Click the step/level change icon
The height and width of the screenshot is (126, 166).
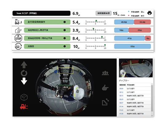tap(105, 102)
